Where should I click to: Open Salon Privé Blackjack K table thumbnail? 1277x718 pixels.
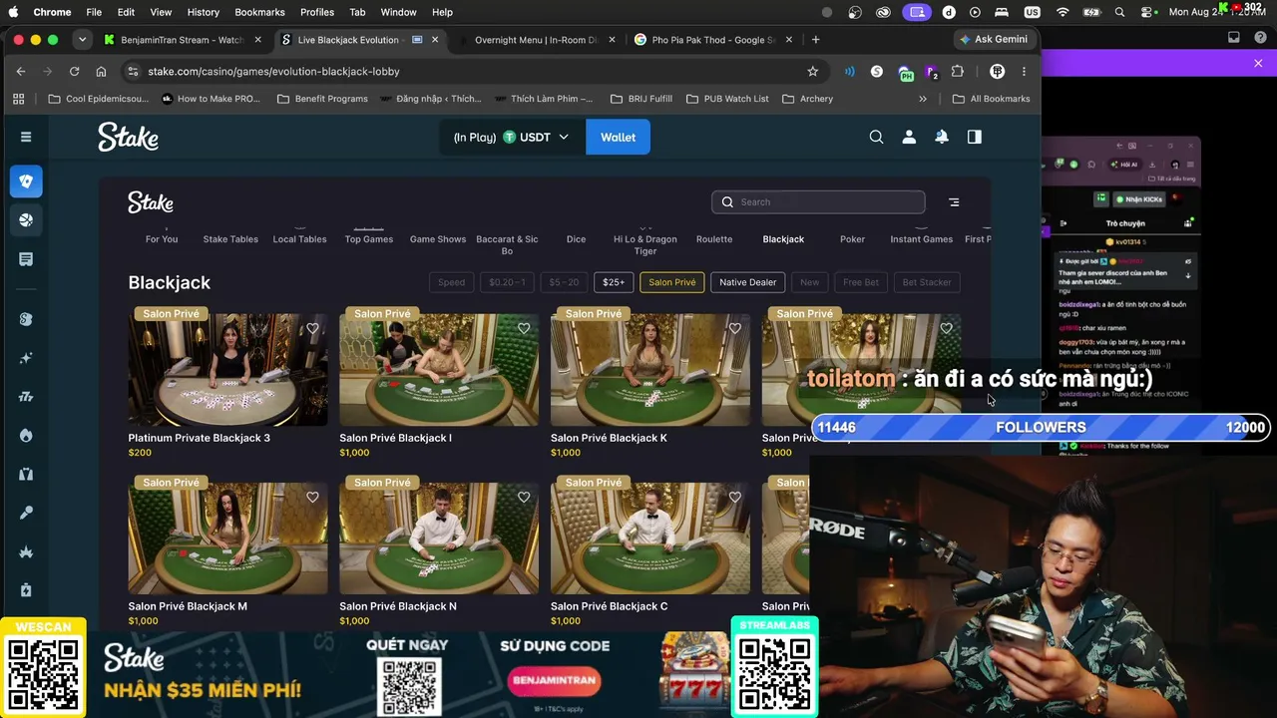[650, 370]
